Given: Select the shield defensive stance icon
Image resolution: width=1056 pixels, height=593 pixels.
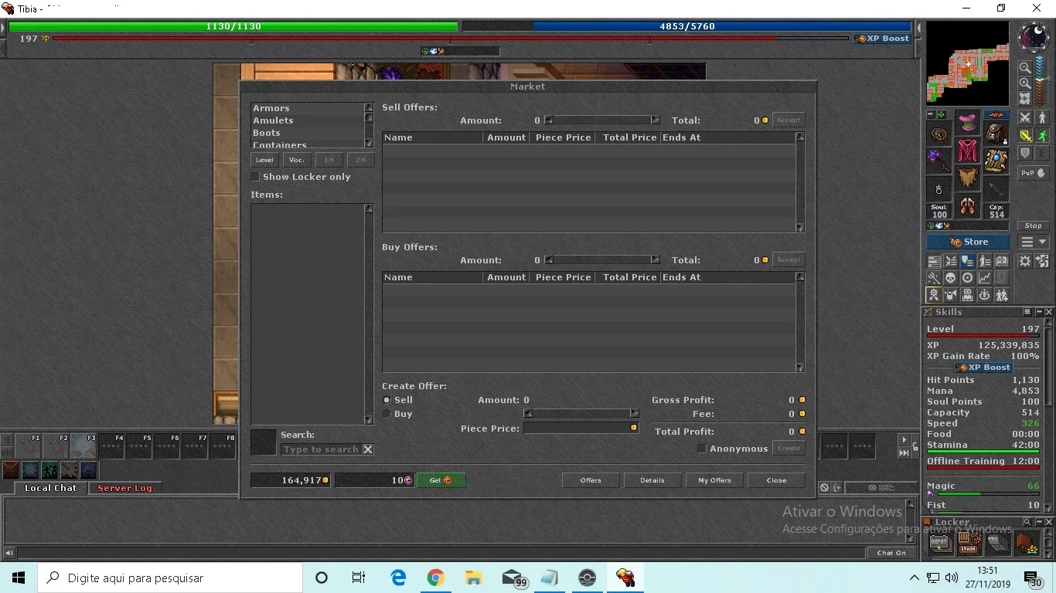Looking at the screenshot, I should pyautogui.click(x=1025, y=153).
